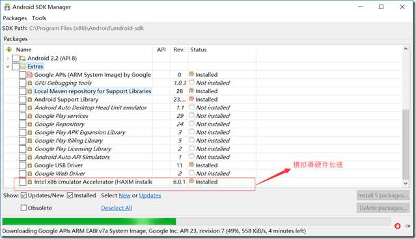Expand the Android 2.2 (API 8) node

click(x=8, y=58)
